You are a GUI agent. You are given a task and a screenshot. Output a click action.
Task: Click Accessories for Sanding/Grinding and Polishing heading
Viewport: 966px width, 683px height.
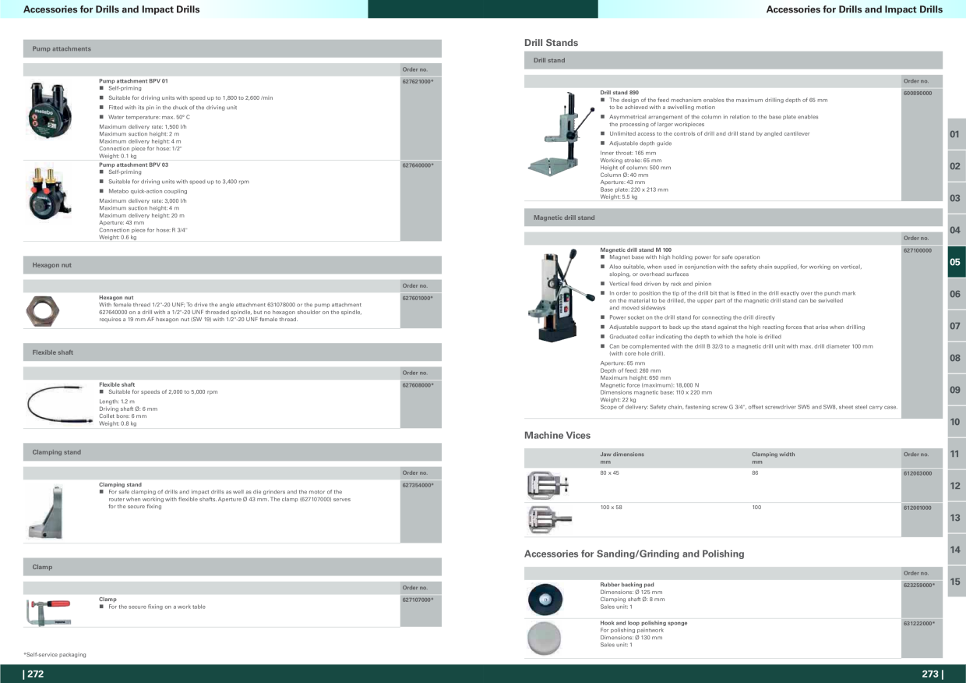pos(634,554)
